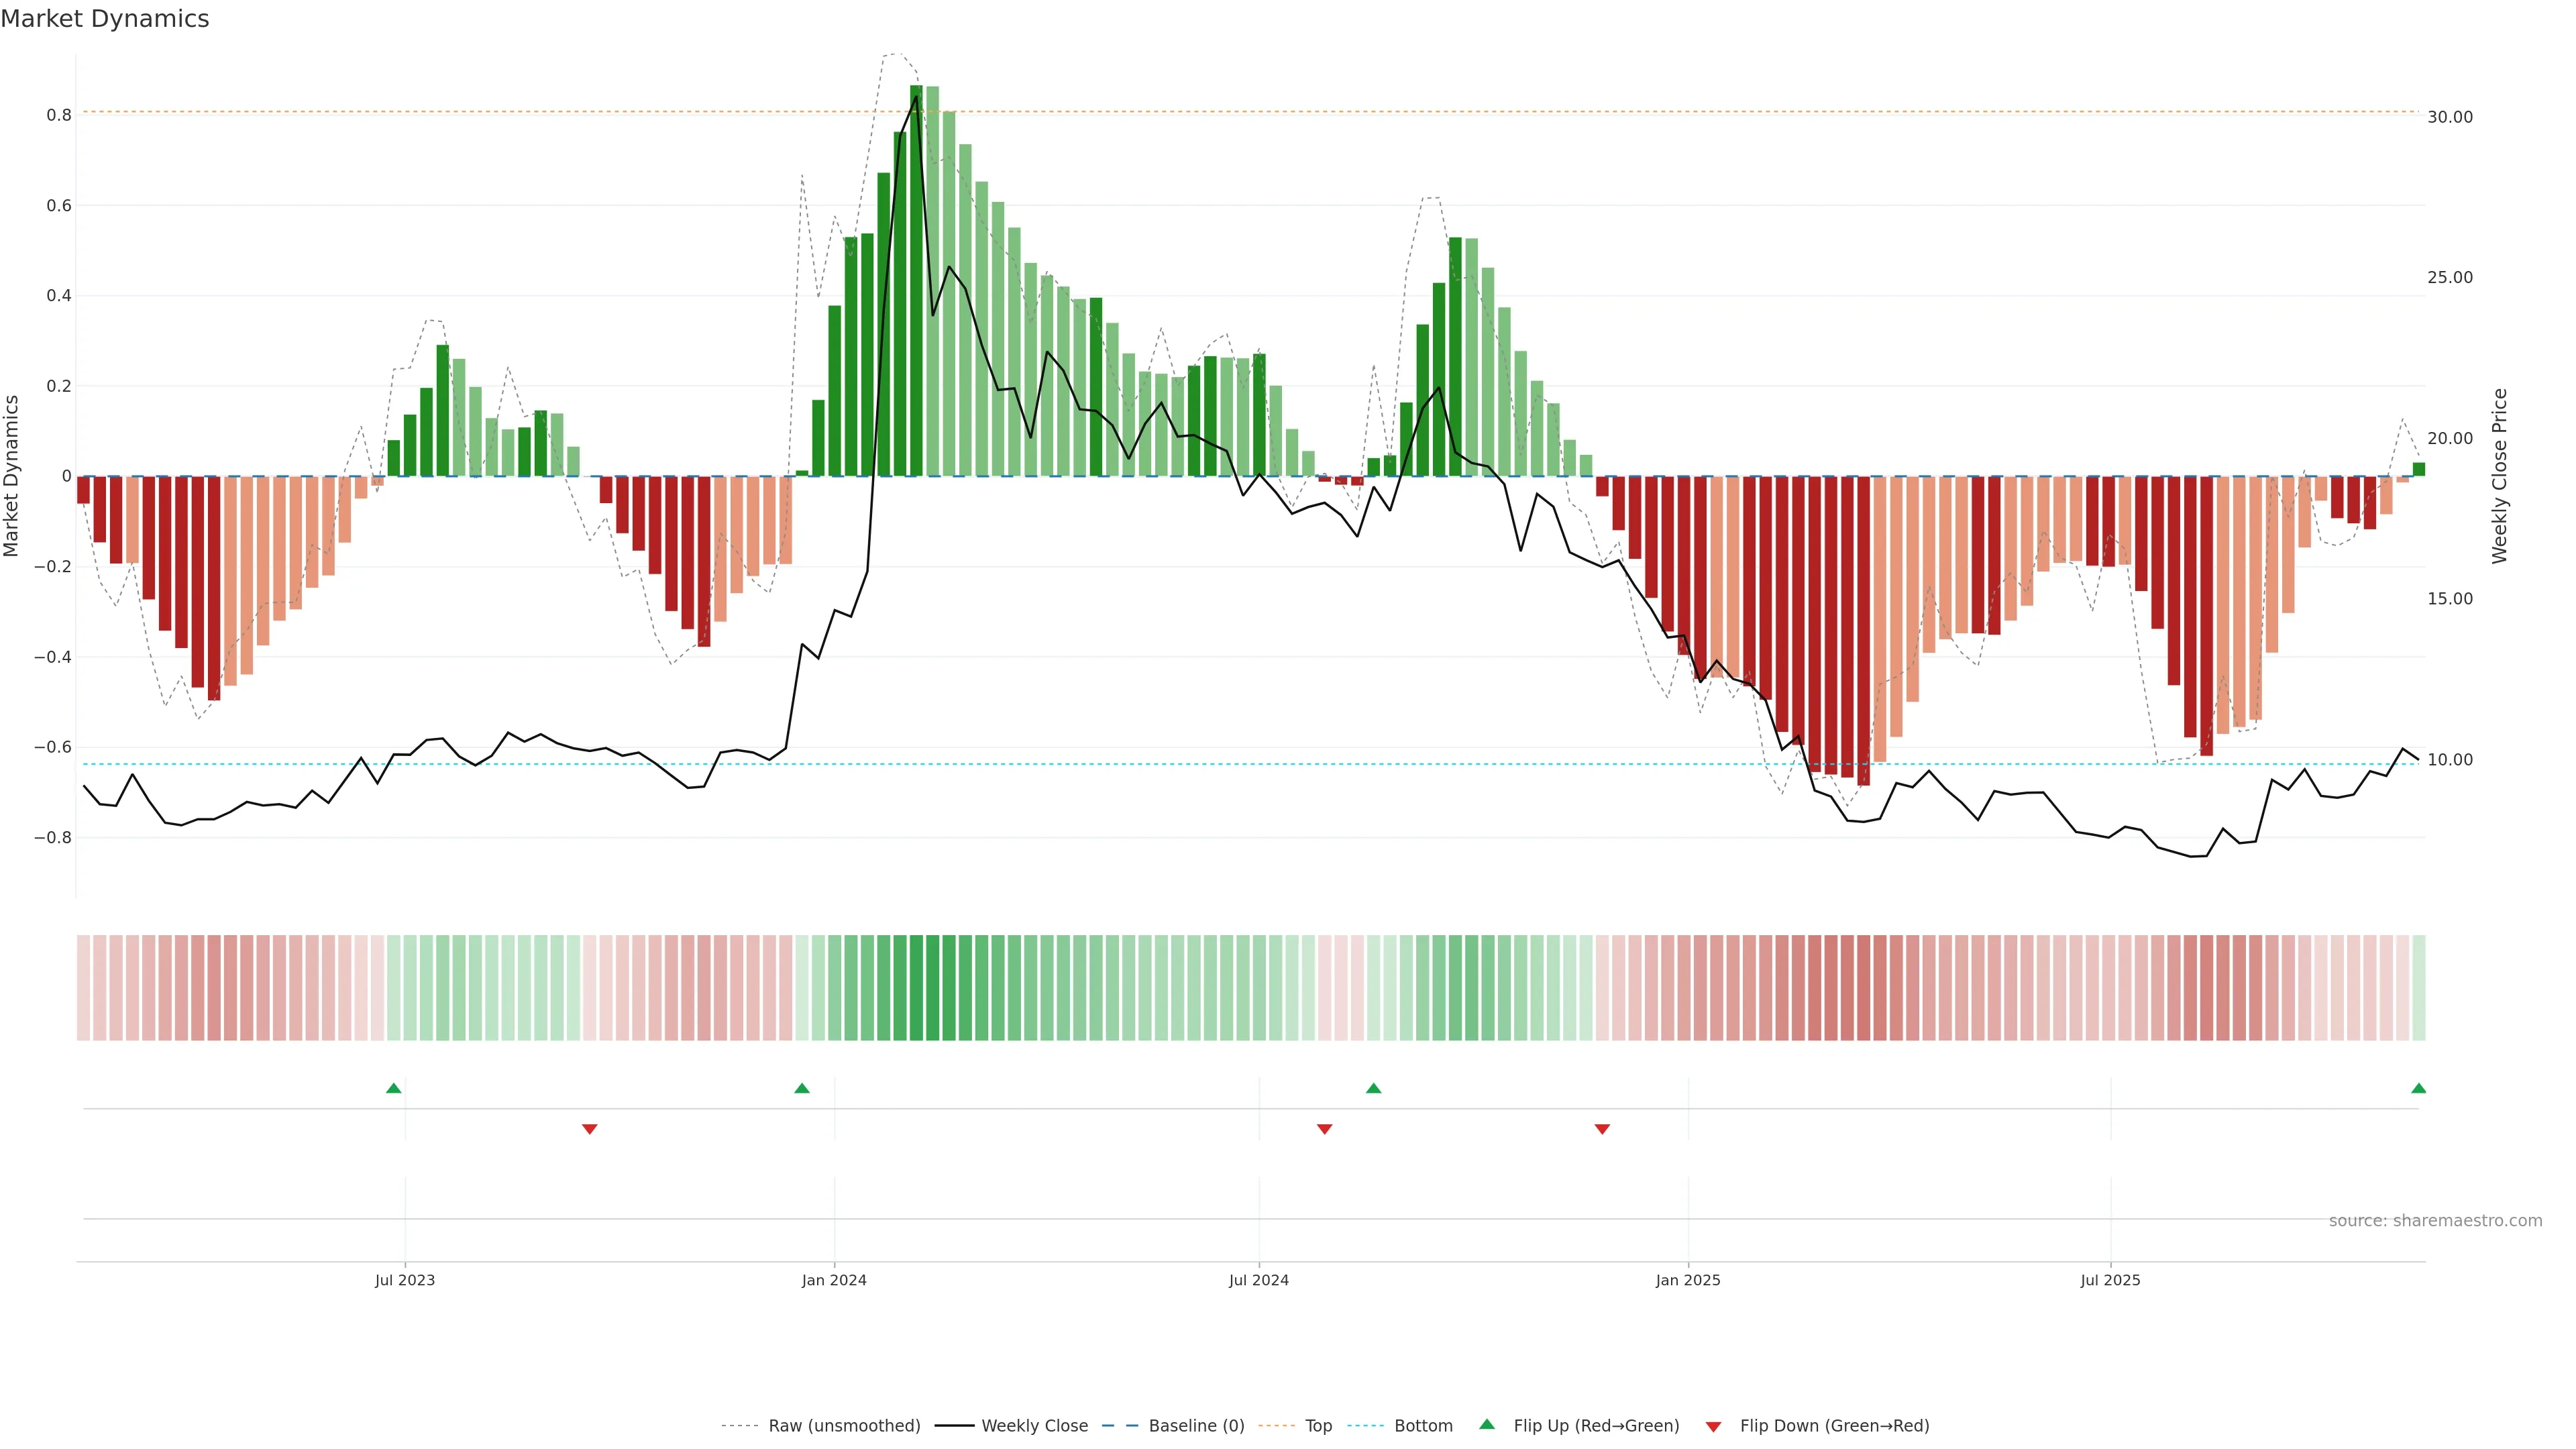
Task: Click the first green Flip Up triangle marker
Action: pyautogui.click(x=393, y=1088)
